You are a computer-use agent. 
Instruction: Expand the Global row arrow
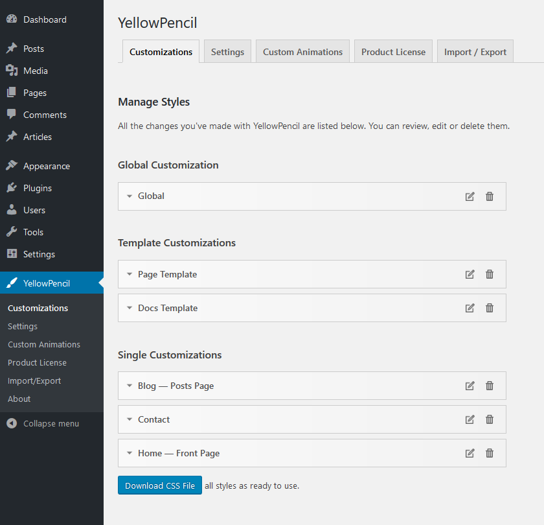(130, 196)
